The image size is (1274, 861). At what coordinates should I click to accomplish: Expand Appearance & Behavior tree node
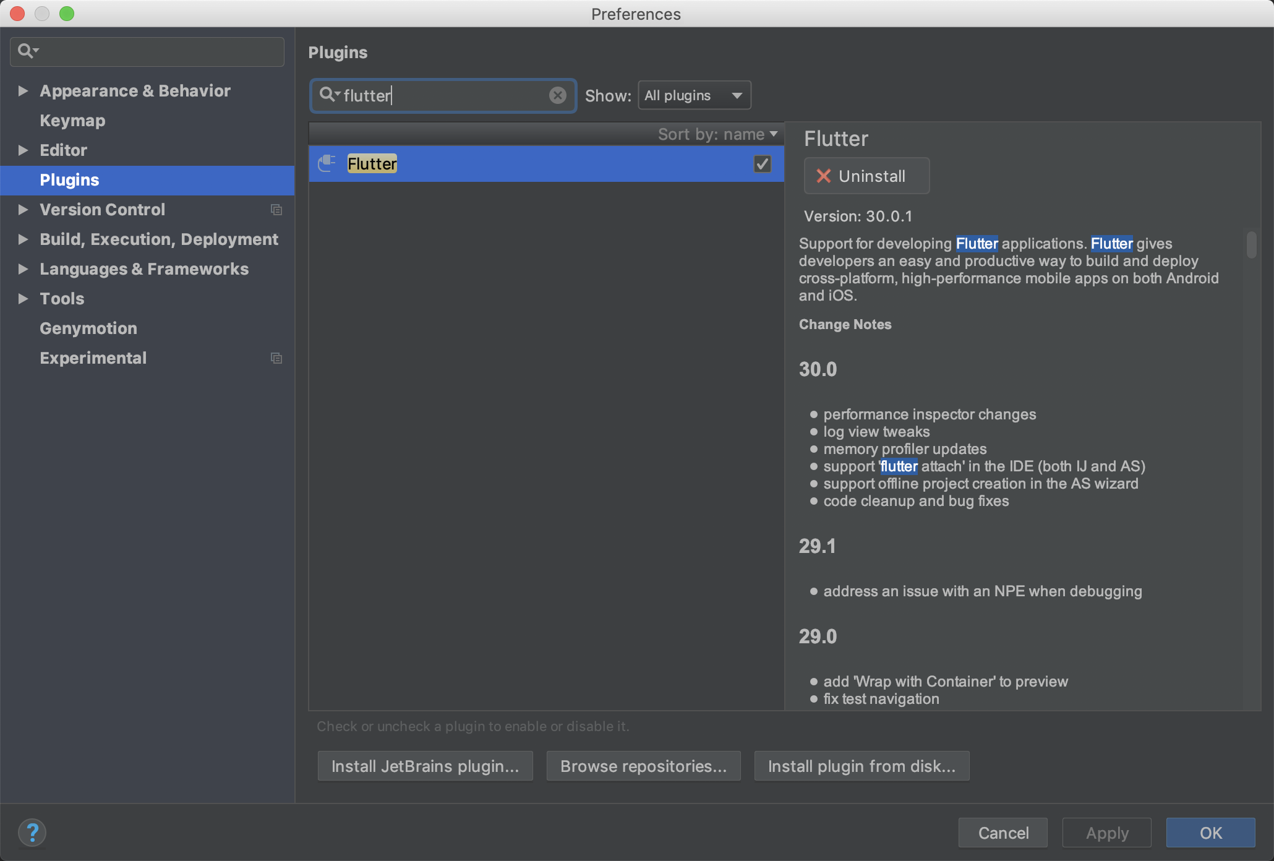click(x=23, y=91)
